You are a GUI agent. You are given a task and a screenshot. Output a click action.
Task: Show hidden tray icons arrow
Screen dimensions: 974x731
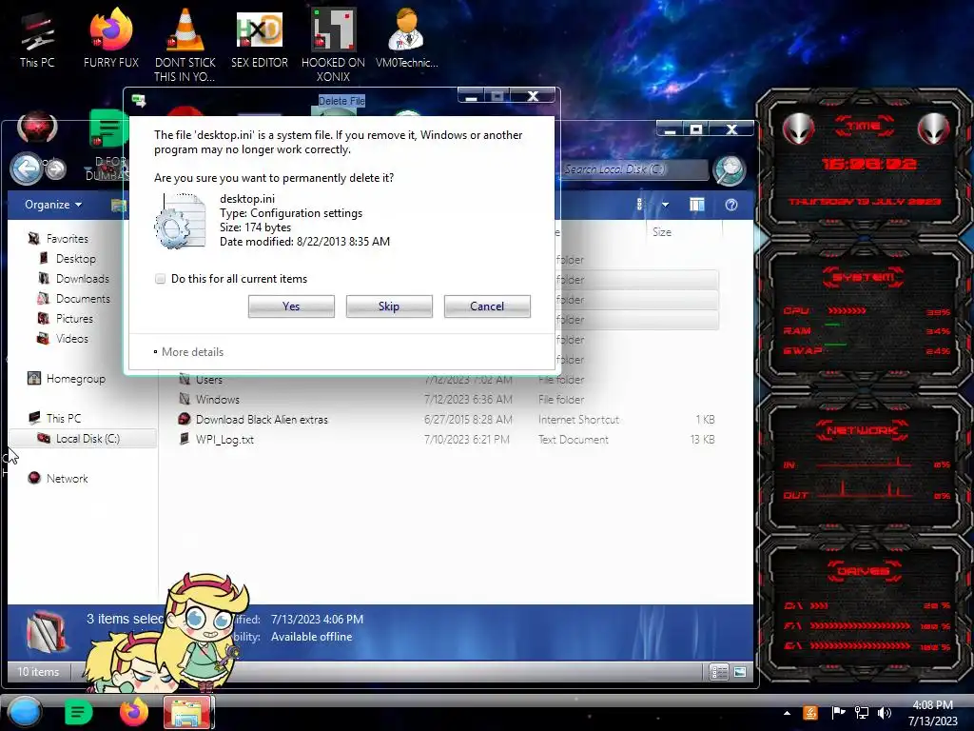coord(787,714)
